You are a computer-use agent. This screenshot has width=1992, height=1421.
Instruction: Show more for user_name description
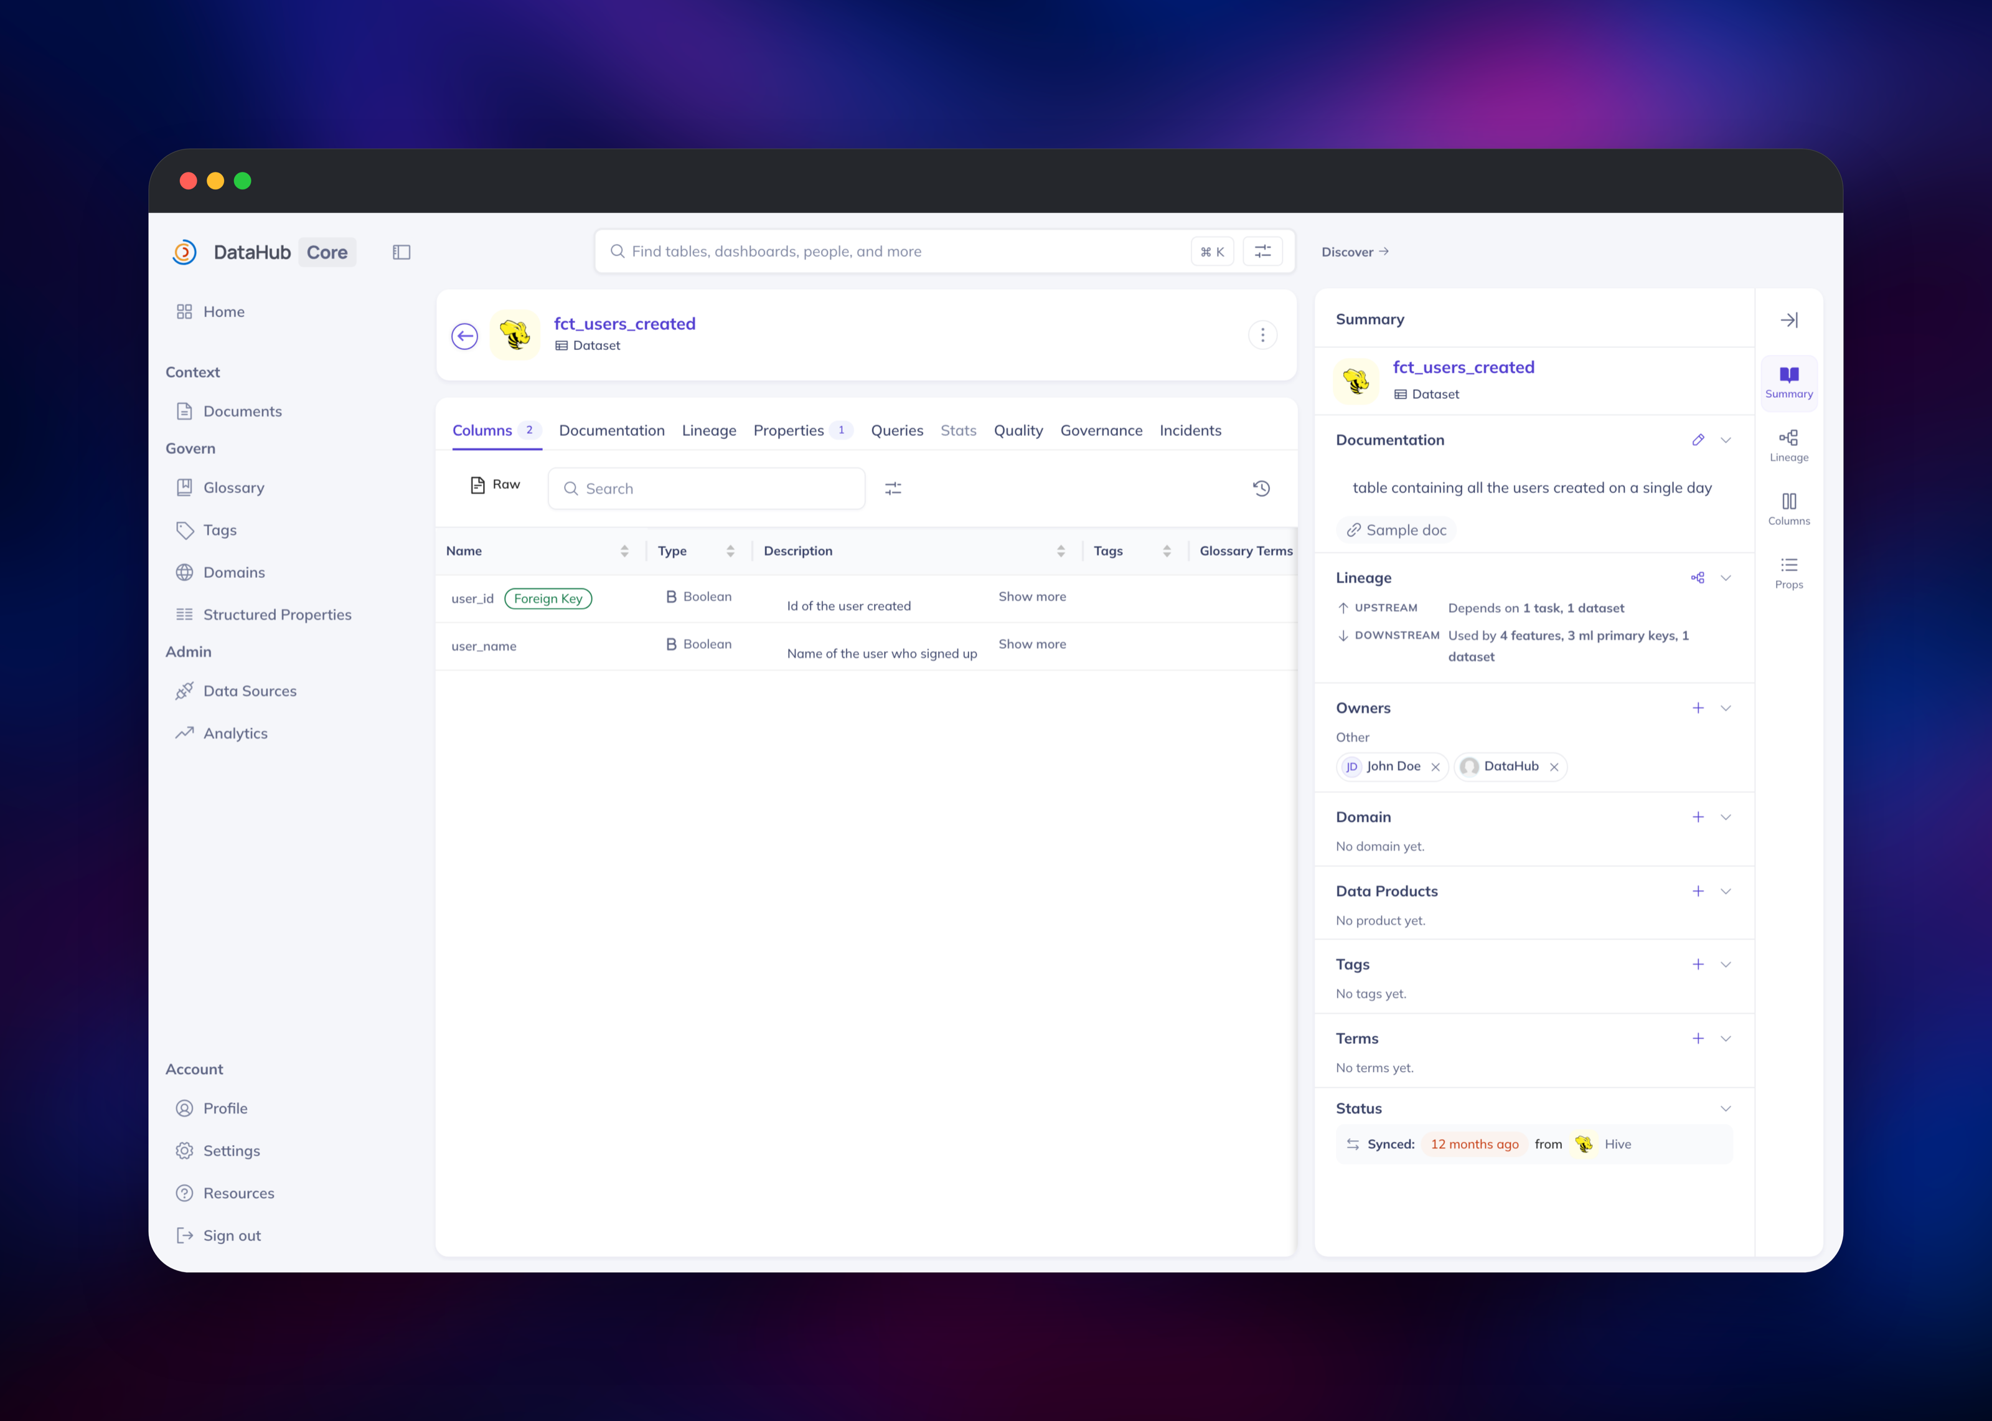[x=1032, y=644]
